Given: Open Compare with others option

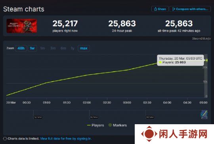Looking at the screenshot, I should [x=190, y=9].
